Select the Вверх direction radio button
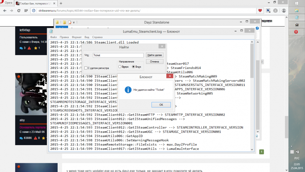The image size is (305, 172). click(120, 67)
